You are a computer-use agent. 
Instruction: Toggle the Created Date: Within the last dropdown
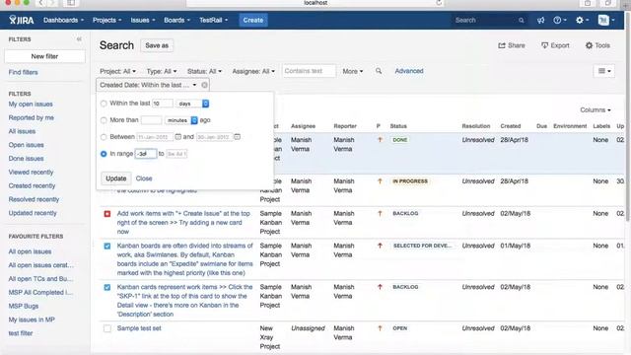148,85
